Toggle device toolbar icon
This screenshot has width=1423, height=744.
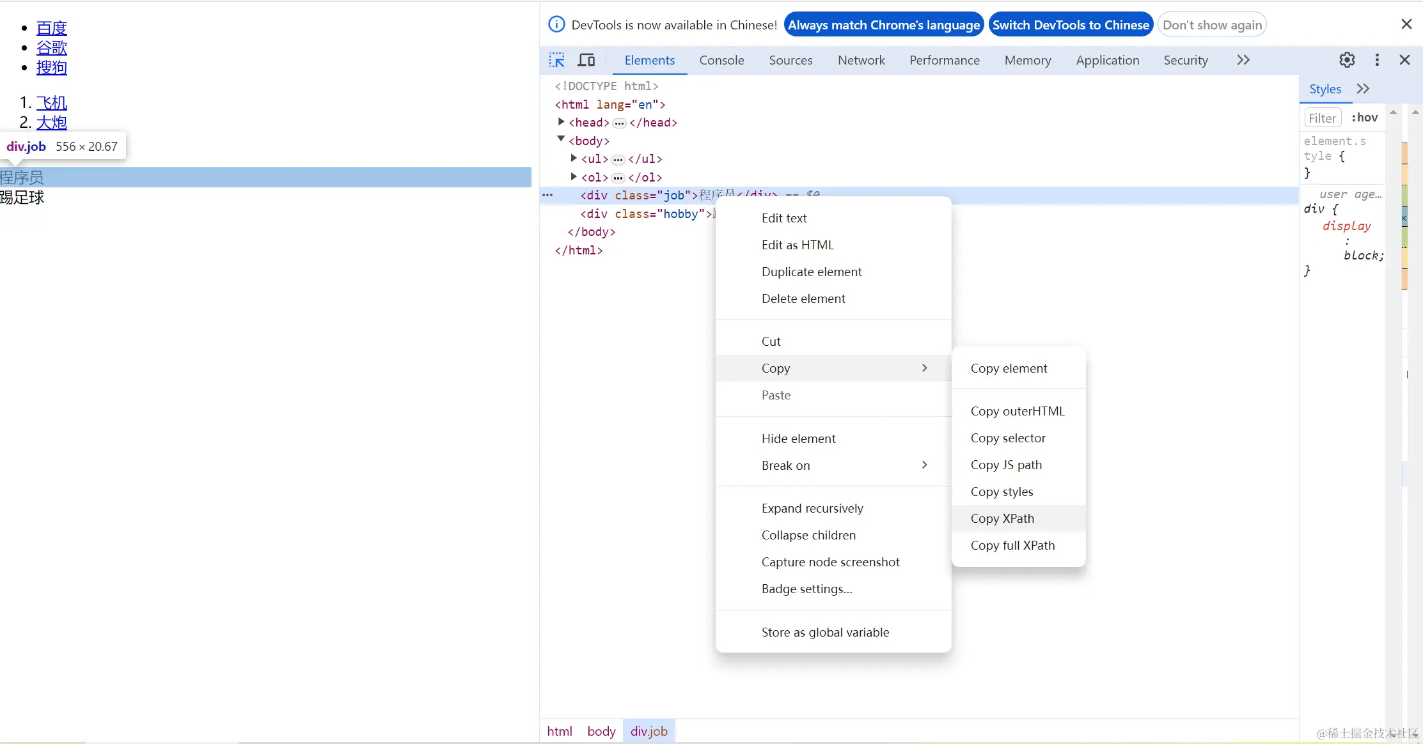pos(586,60)
